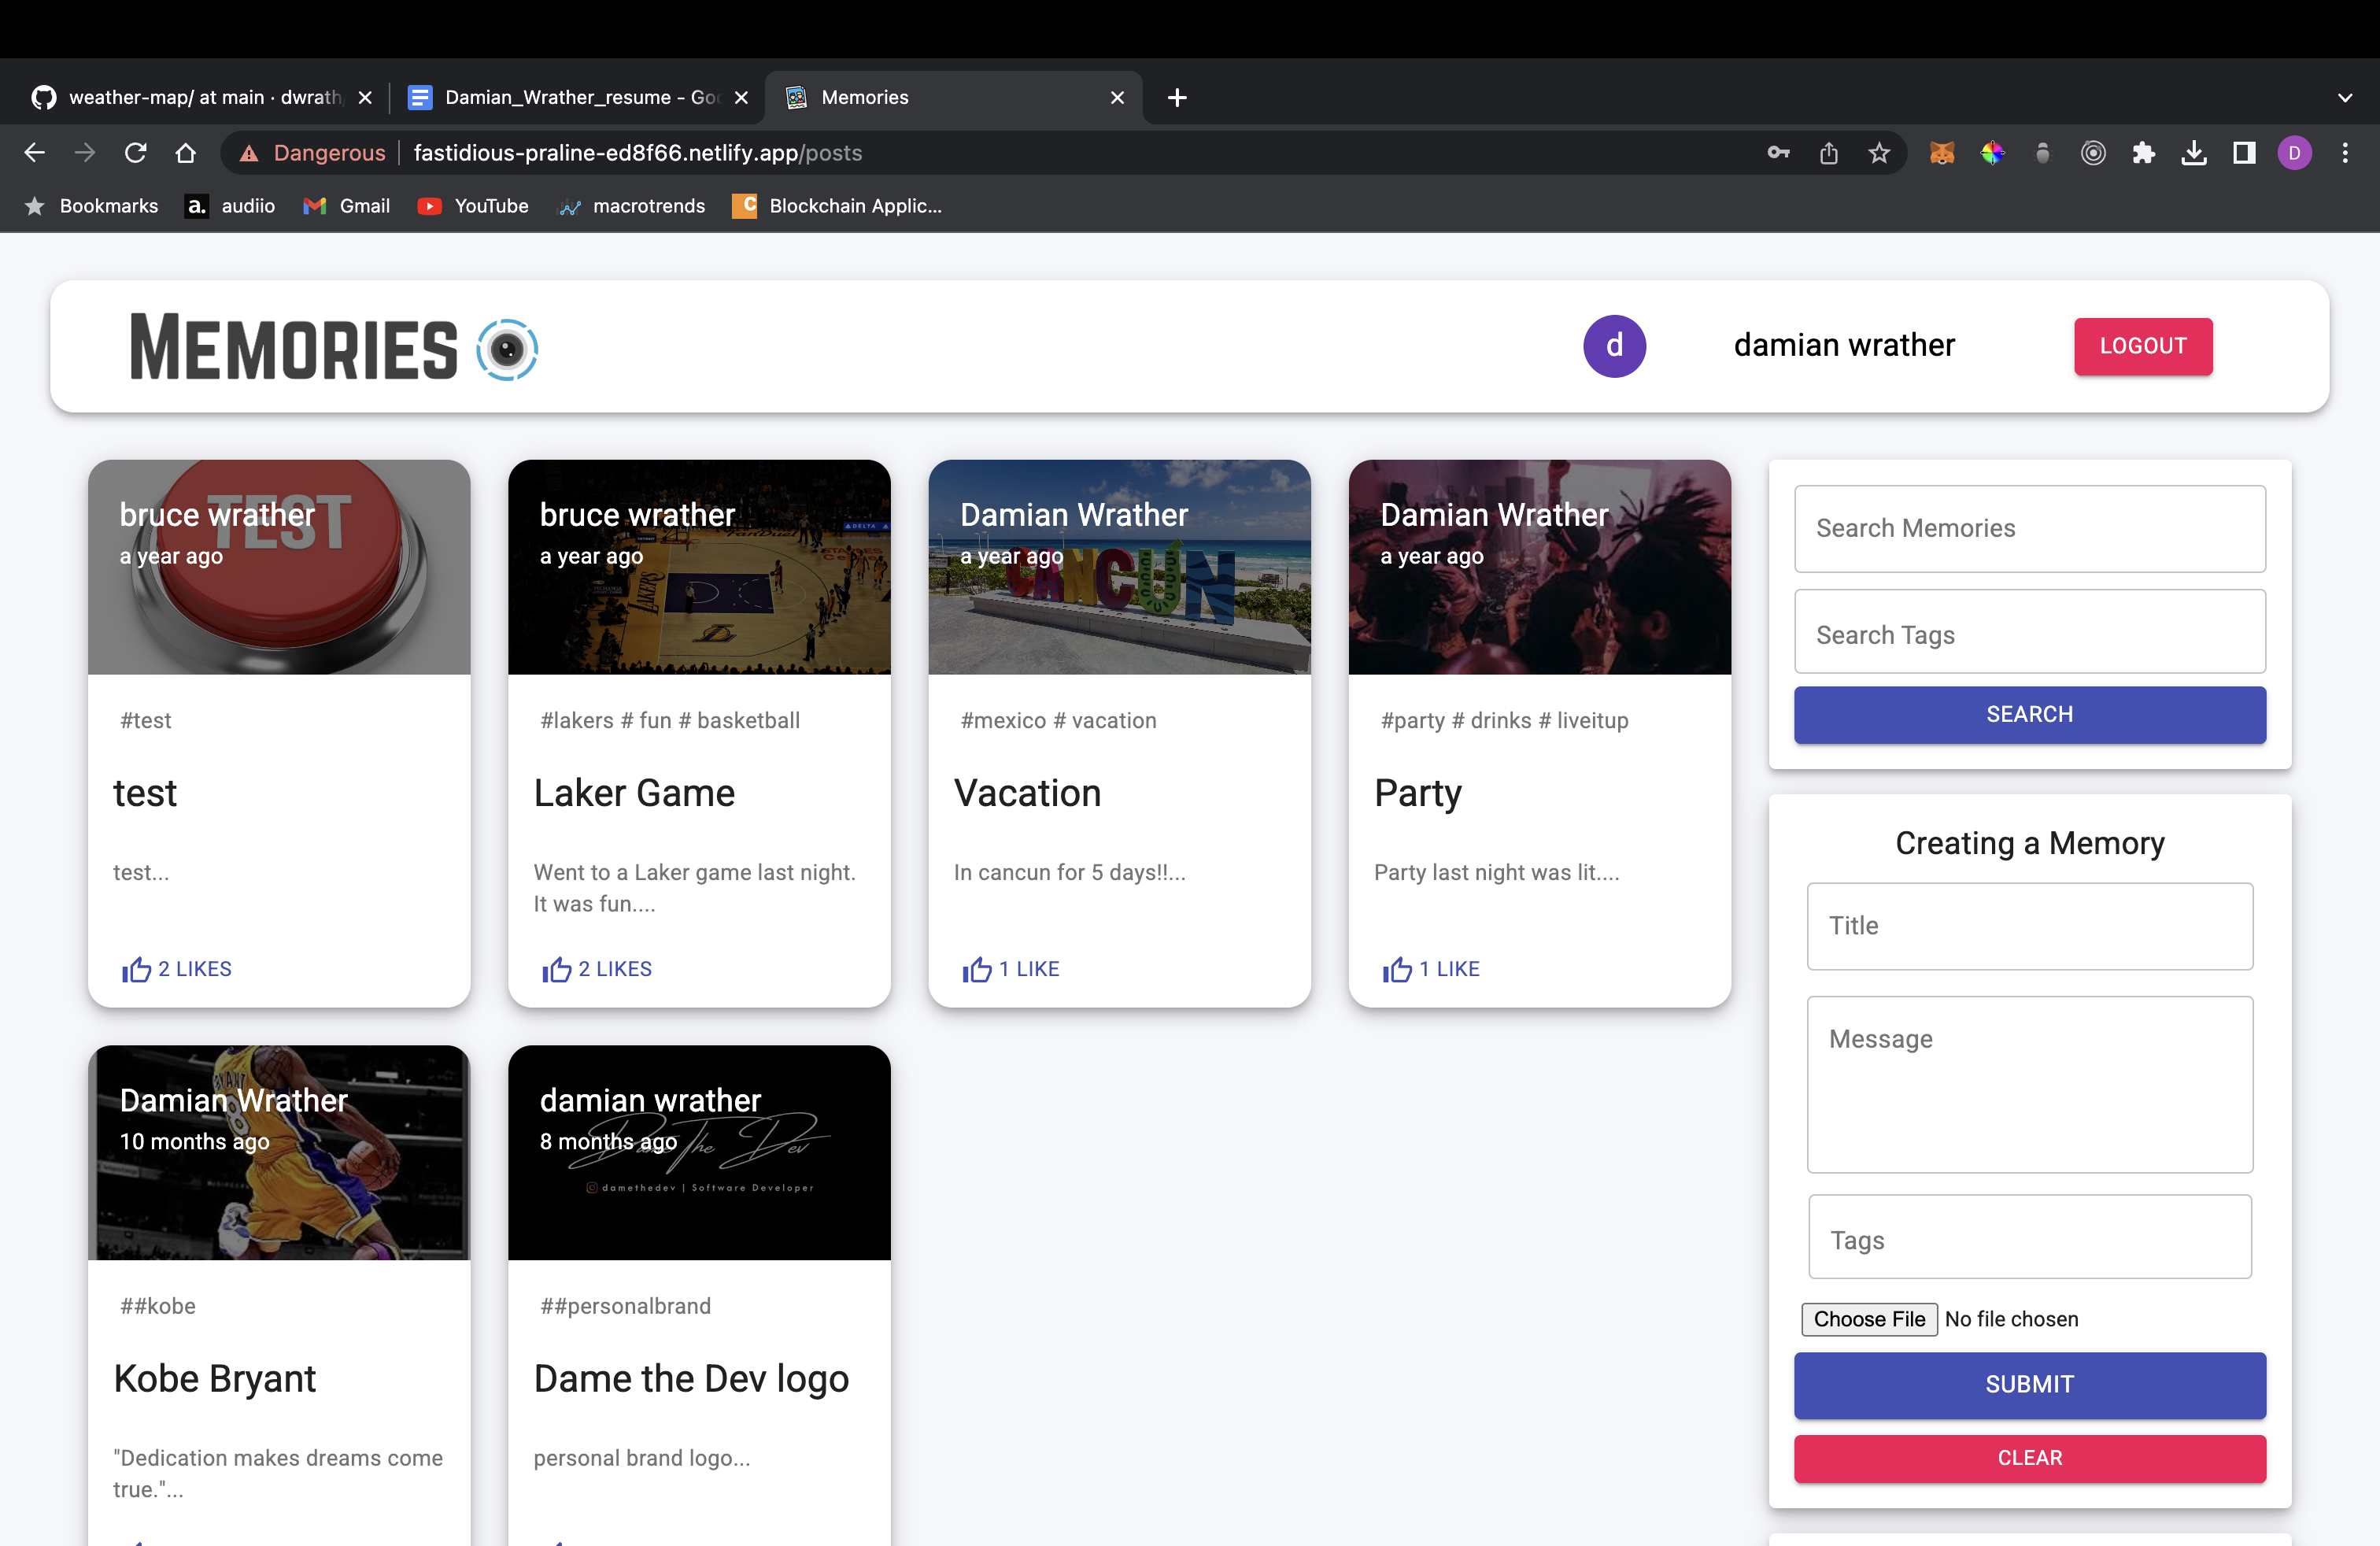Click the purple 'd' profile avatar
The image size is (2380, 1546).
1614,346
